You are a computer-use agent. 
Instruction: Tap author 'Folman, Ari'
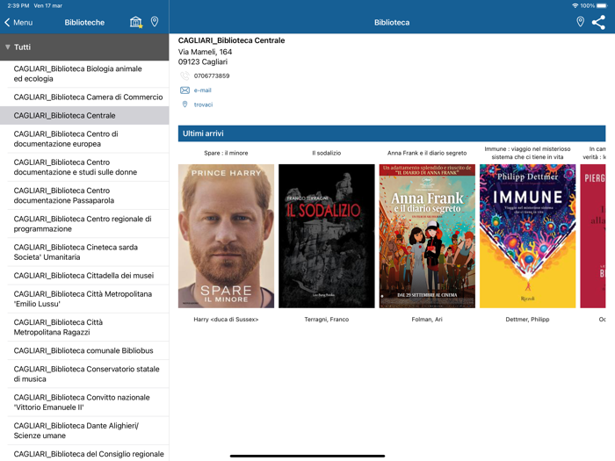tap(427, 320)
